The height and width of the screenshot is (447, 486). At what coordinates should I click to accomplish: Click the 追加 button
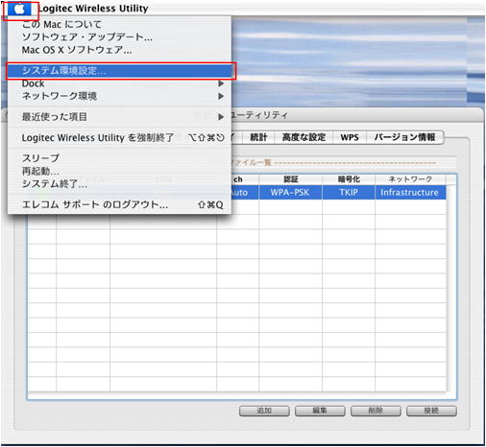point(264,411)
